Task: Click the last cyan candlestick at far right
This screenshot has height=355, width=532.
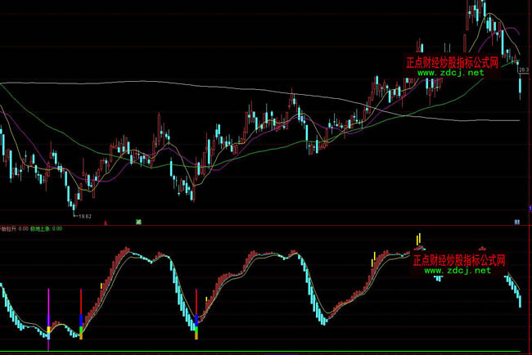Action: tap(521, 85)
